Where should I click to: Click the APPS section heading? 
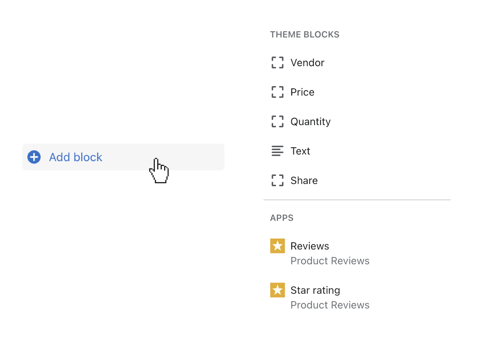pyautogui.click(x=281, y=218)
